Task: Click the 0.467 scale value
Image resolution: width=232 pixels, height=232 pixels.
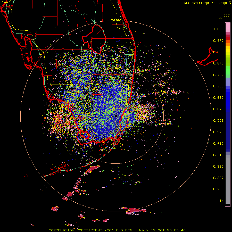Action: (218, 144)
